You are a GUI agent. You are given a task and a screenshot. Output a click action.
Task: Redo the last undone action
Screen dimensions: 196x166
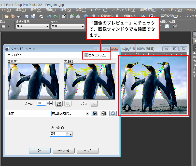point(55,16)
